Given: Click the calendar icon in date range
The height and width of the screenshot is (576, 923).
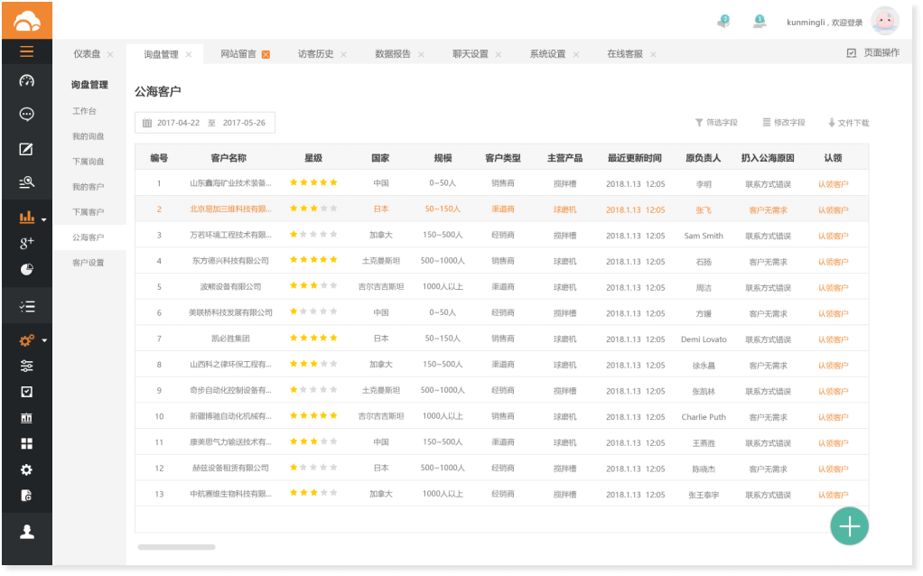Looking at the screenshot, I should (147, 123).
